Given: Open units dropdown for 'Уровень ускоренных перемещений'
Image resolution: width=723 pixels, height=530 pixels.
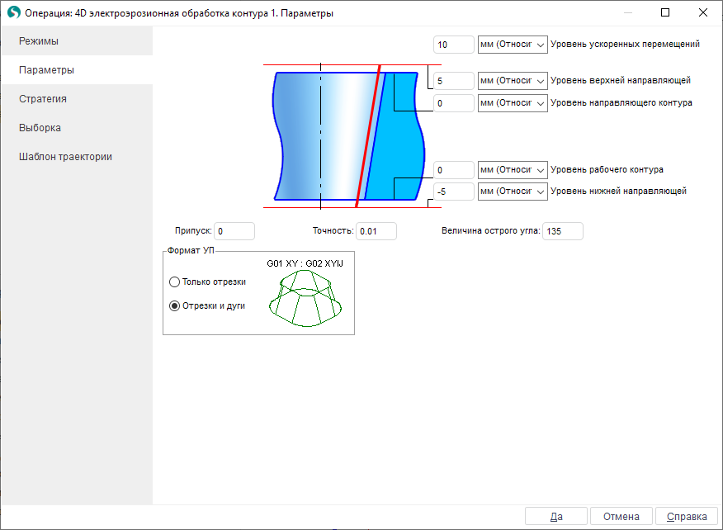Looking at the screenshot, I should coord(513,45).
